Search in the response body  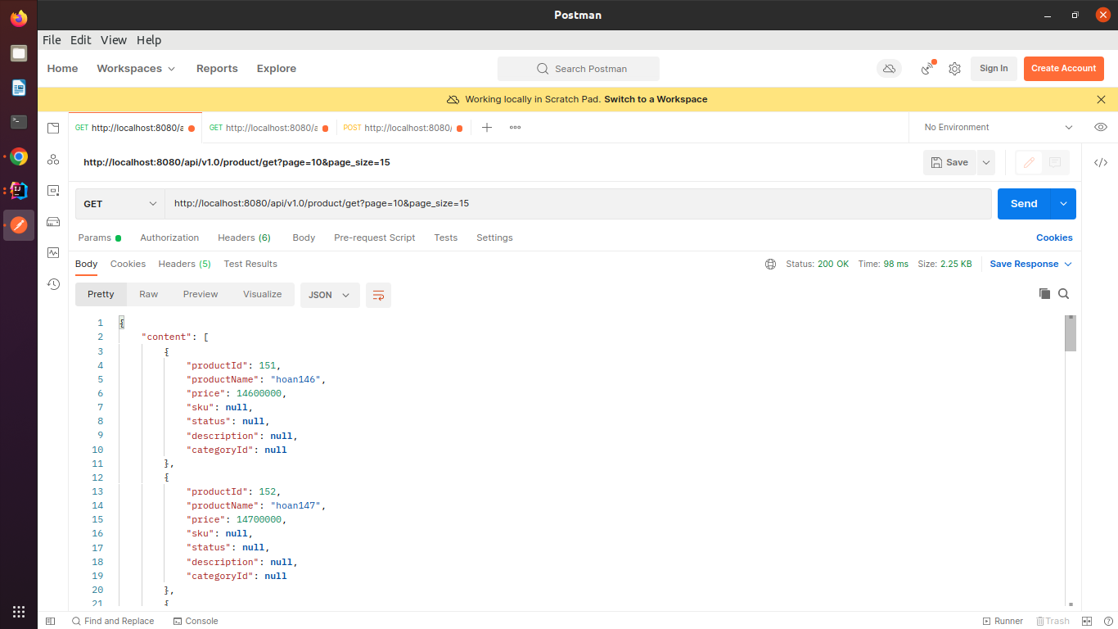(1064, 293)
